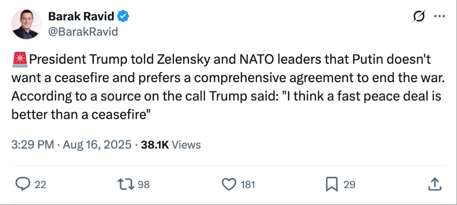The image size is (457, 205).
Task: Click the 22 replies count
Action: (x=40, y=184)
